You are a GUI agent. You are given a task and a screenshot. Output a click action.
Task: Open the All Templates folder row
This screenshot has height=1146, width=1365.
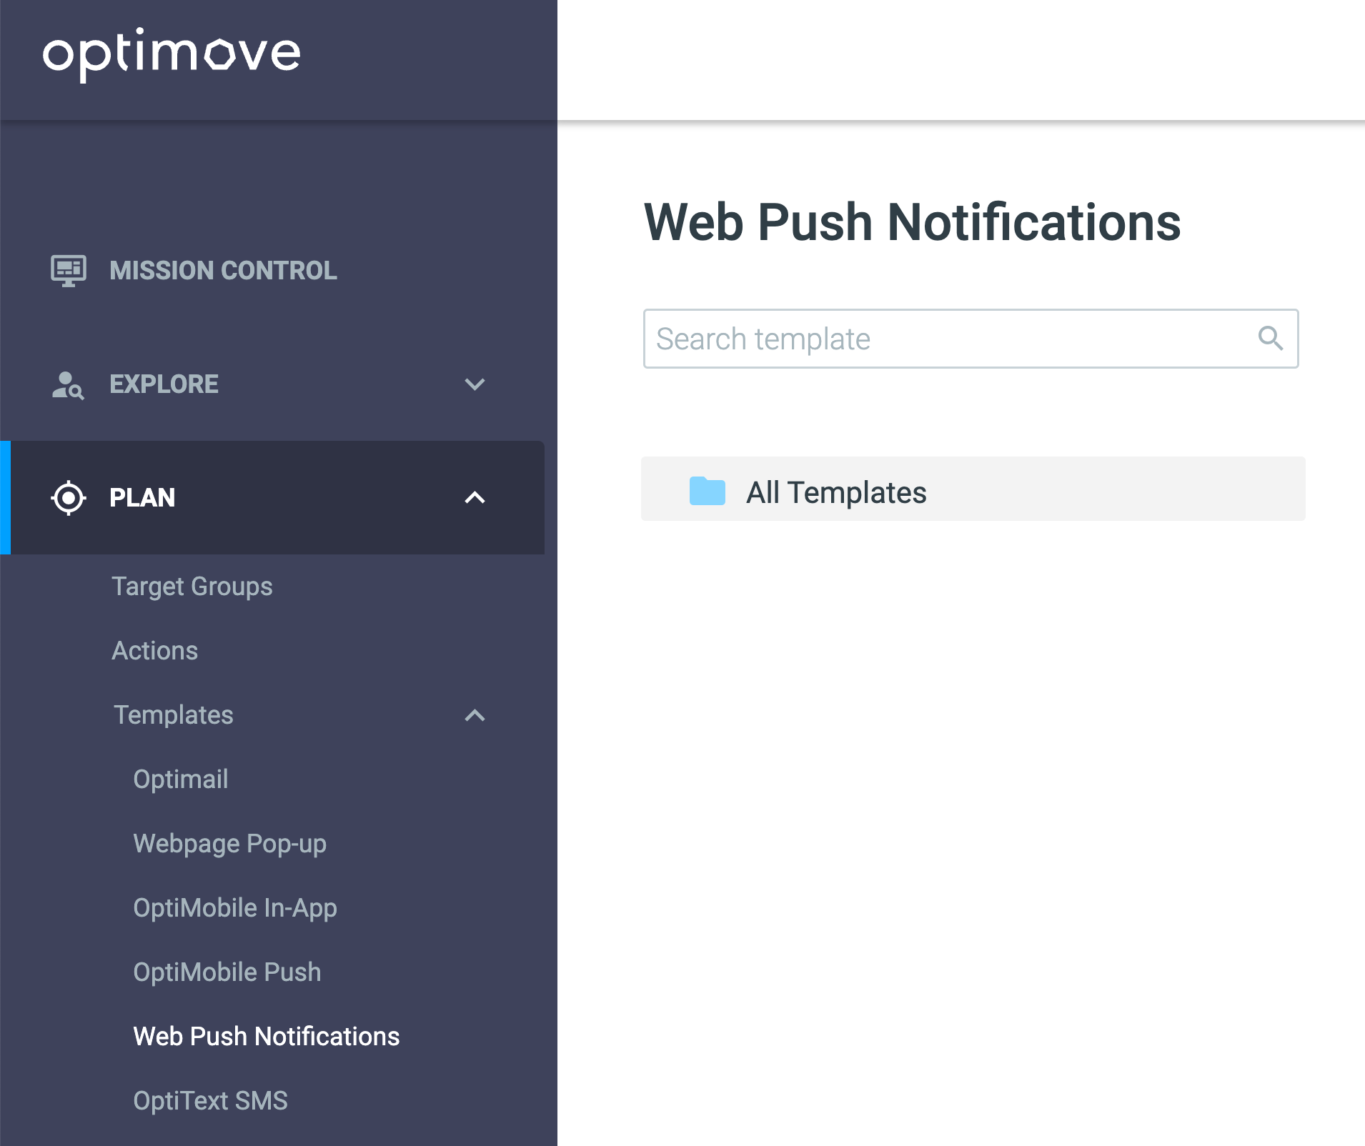click(x=973, y=489)
